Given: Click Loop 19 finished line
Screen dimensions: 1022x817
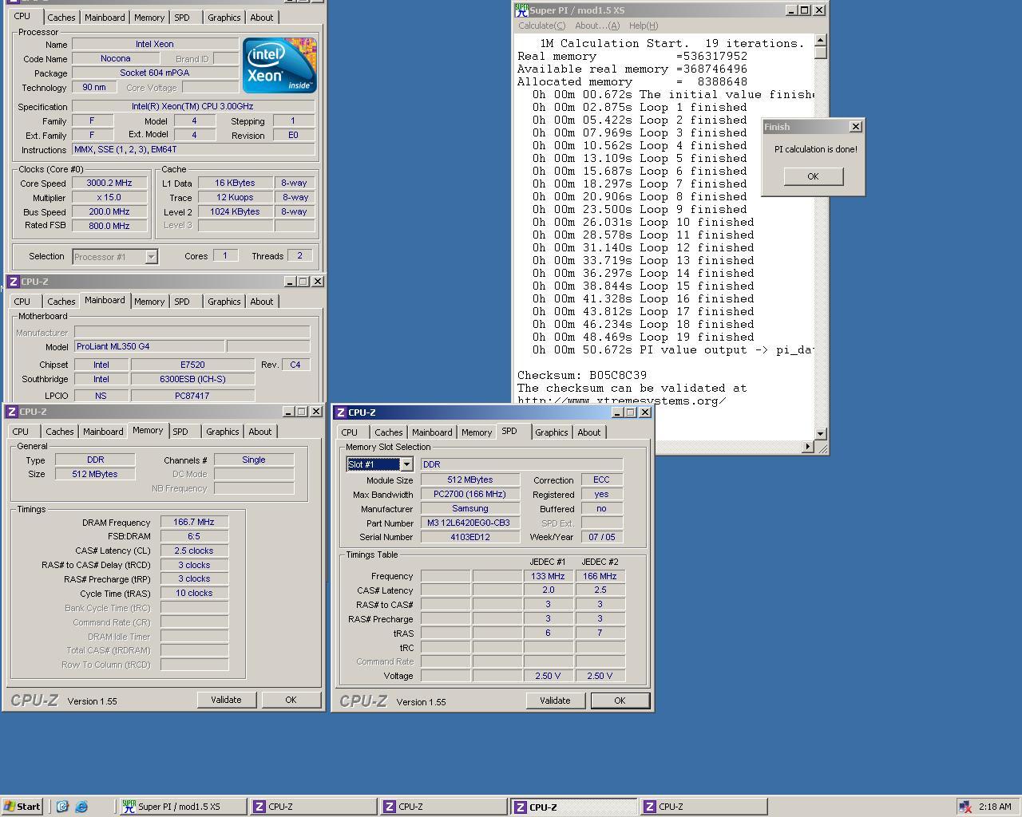Looking at the screenshot, I should [643, 337].
